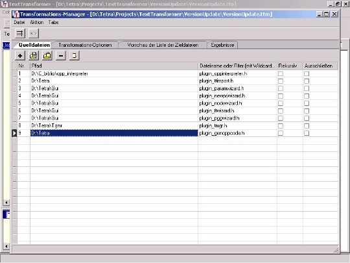Click the plus icon to add row
Image resolution: width=350 pixels, height=263 pixels.
point(20,55)
